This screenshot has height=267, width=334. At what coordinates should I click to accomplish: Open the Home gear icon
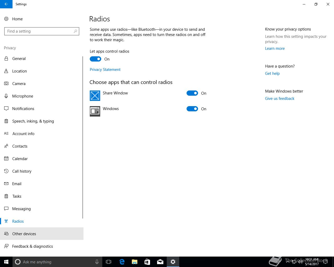[6, 19]
